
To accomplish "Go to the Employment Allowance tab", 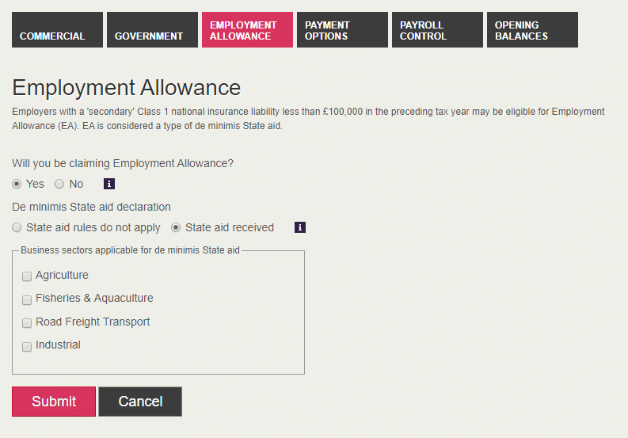I will (247, 30).
